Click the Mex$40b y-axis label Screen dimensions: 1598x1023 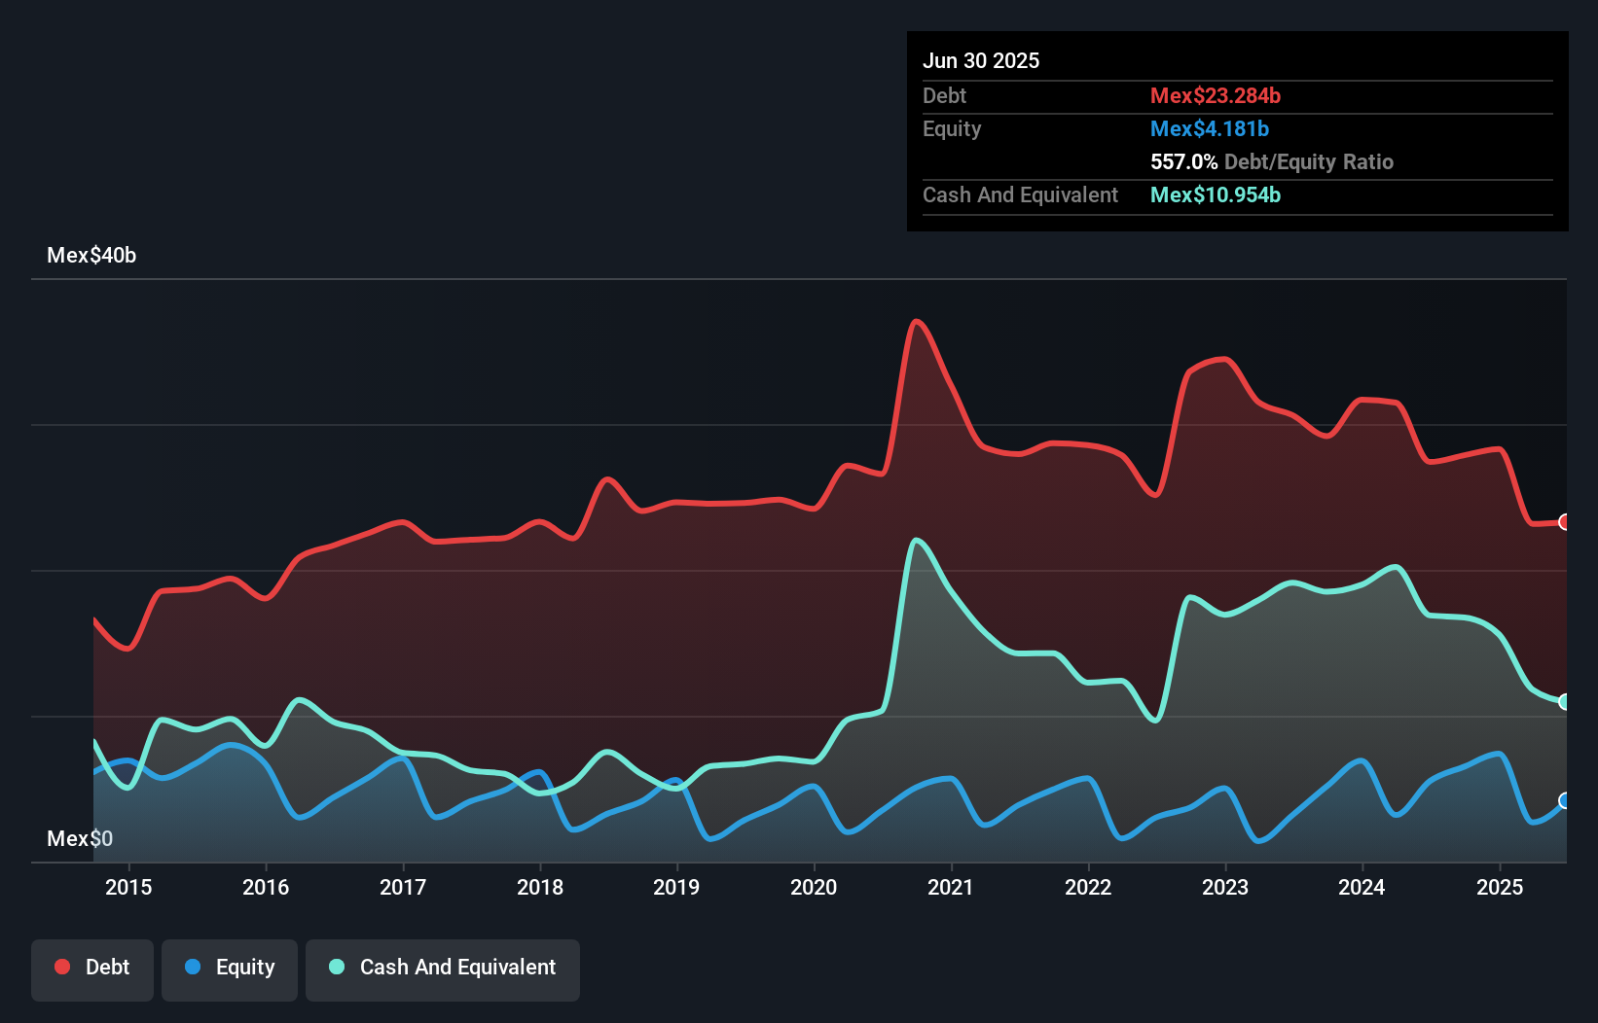[91, 256]
